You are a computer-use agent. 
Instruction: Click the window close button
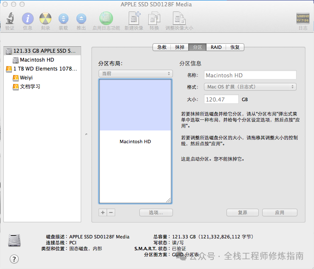coord(5,4)
